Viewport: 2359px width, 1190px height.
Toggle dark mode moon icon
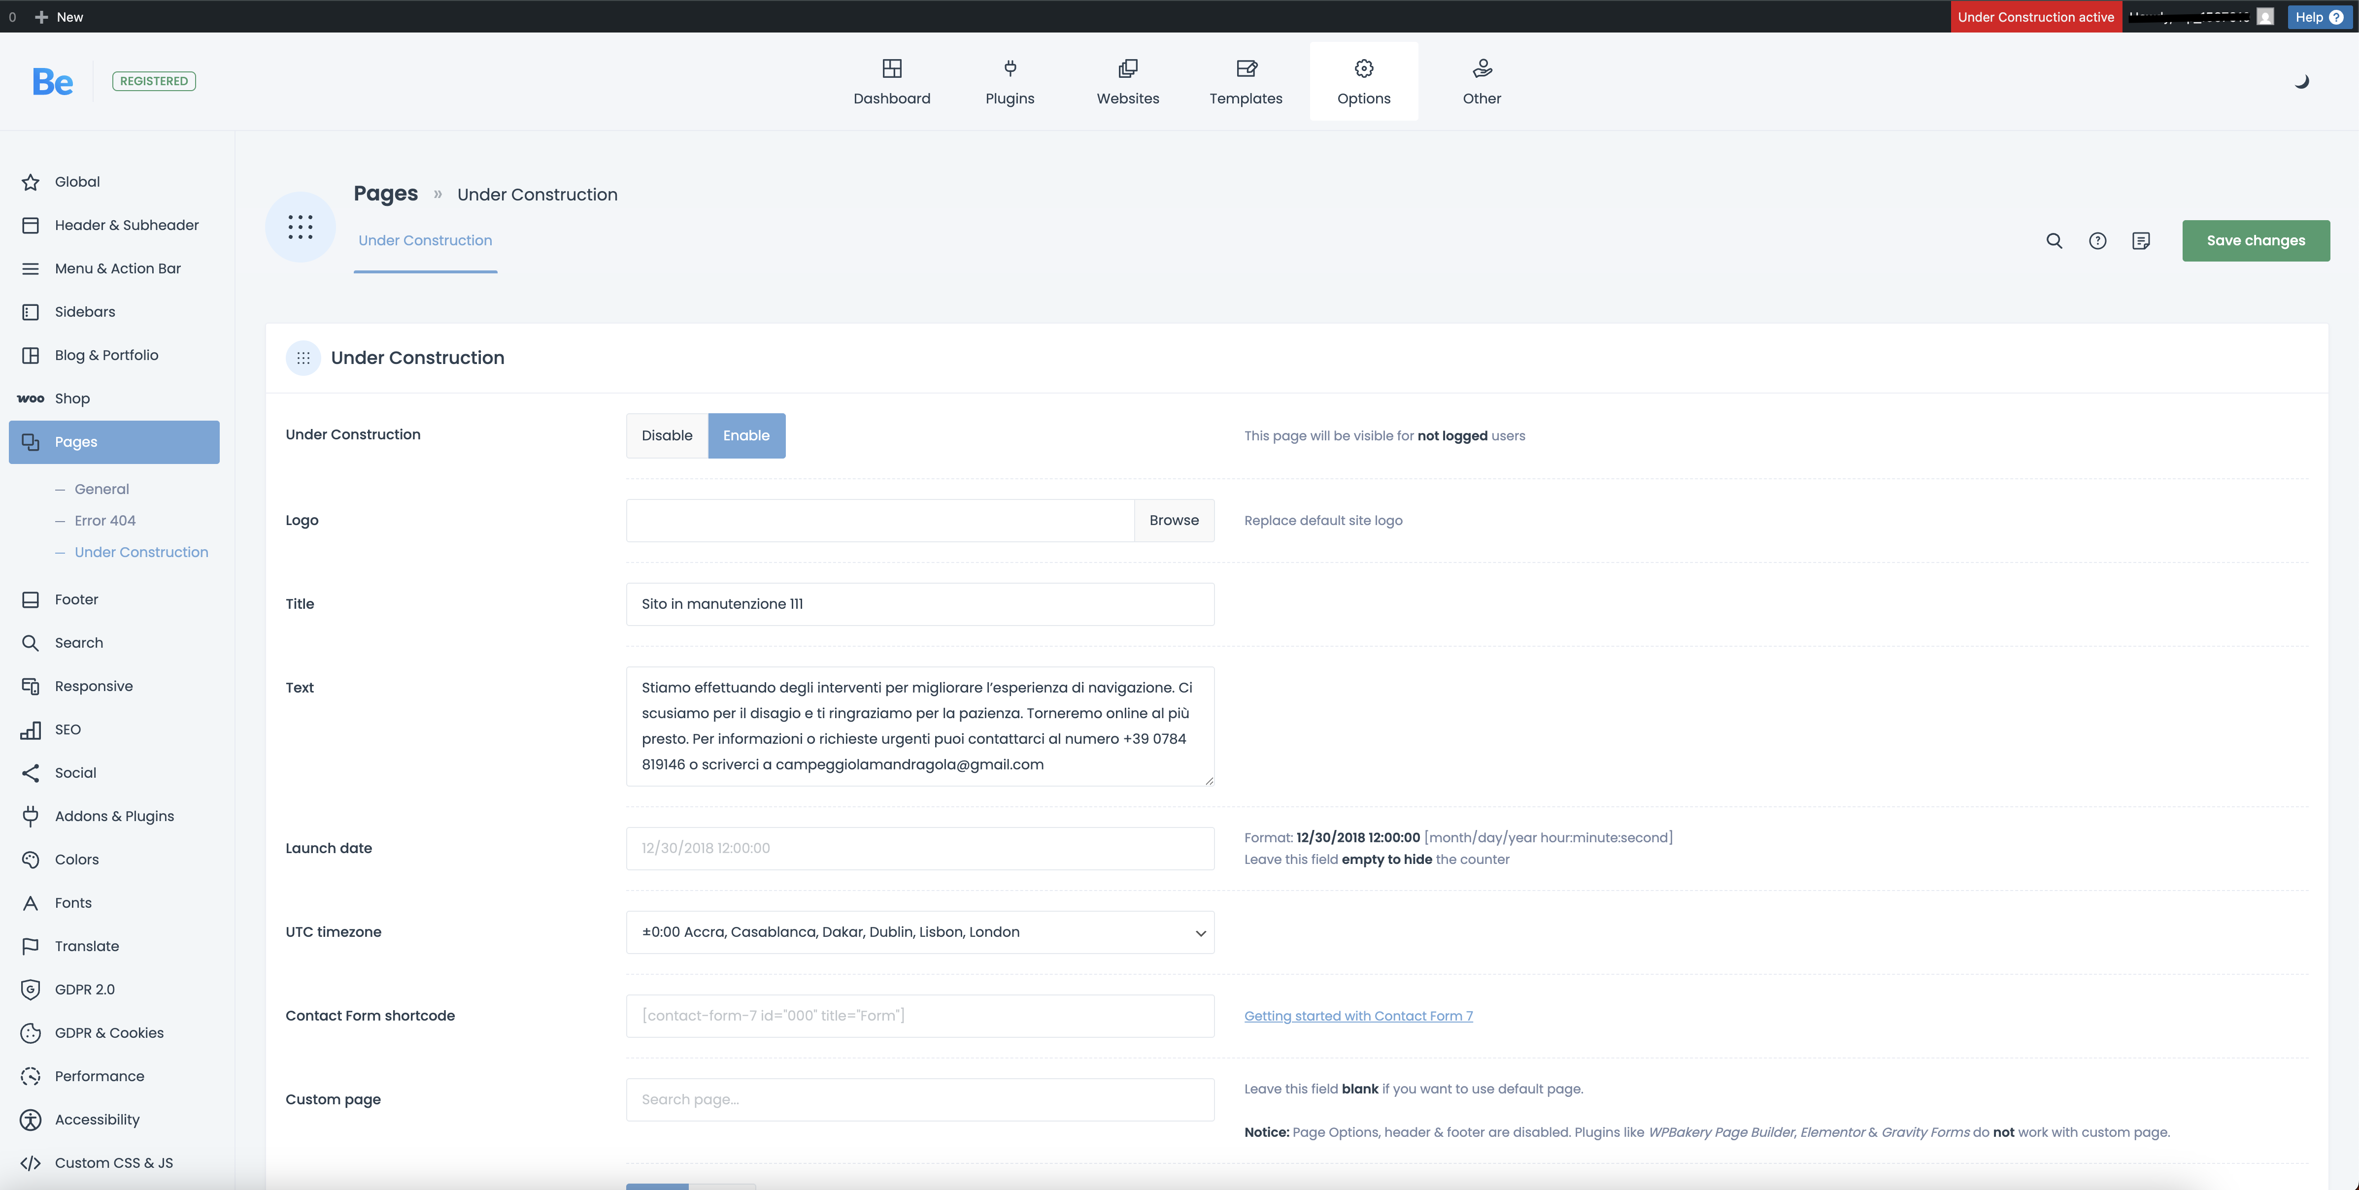2301,81
